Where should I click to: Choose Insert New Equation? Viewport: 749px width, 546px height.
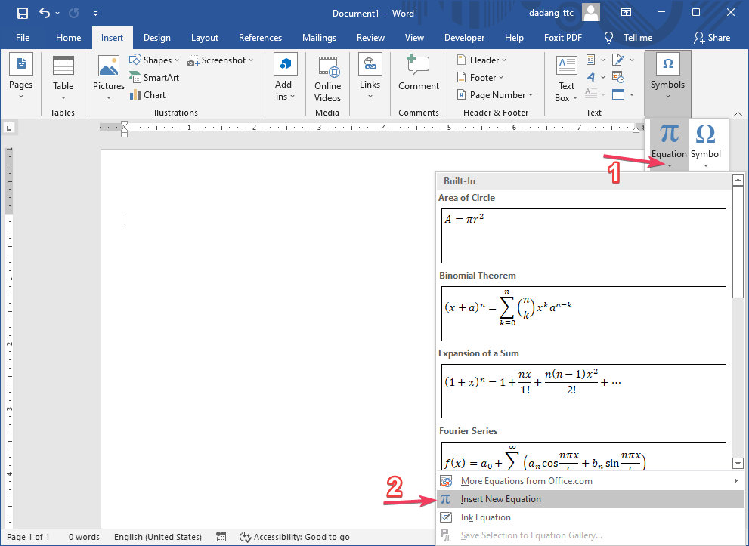[499, 499]
